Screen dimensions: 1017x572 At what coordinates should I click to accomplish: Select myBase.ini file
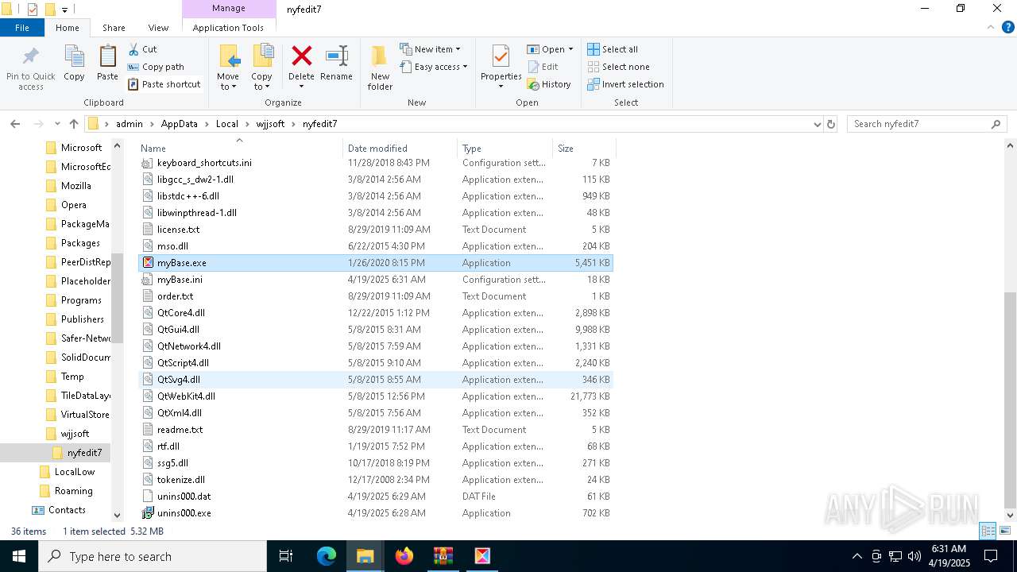pos(375,280)
